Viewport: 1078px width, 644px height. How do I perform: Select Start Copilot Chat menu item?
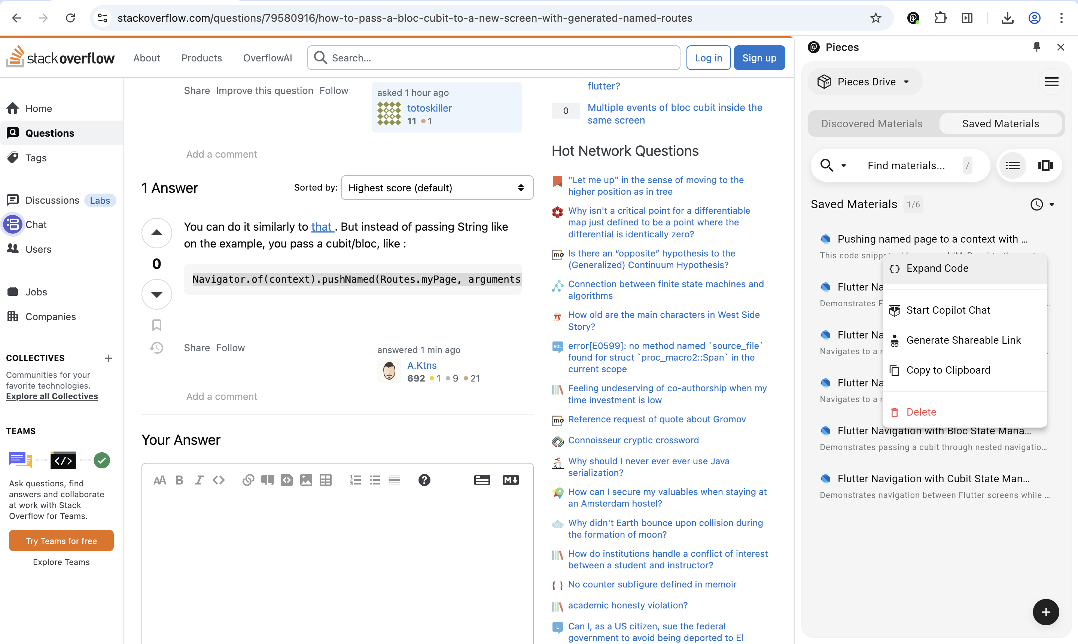tap(965, 310)
